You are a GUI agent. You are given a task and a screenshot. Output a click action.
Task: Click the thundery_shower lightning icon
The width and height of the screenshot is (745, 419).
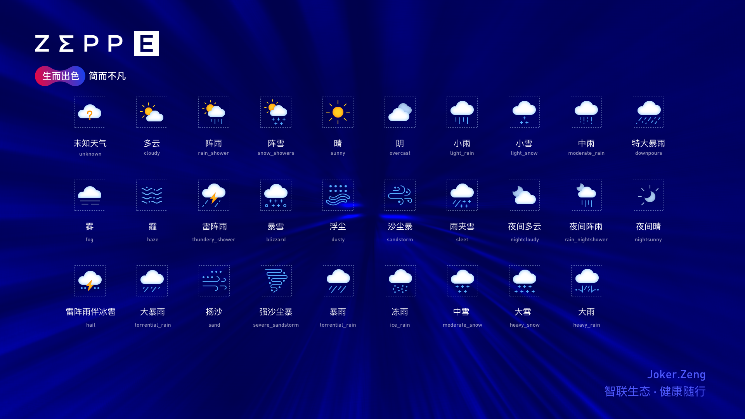click(x=214, y=195)
